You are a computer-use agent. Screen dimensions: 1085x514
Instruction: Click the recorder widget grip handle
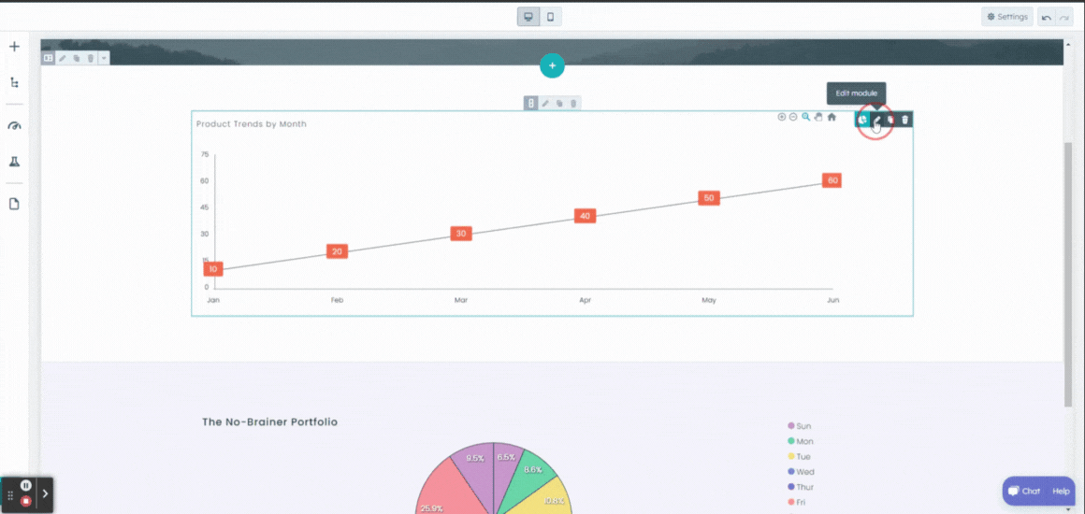[x=9, y=495]
